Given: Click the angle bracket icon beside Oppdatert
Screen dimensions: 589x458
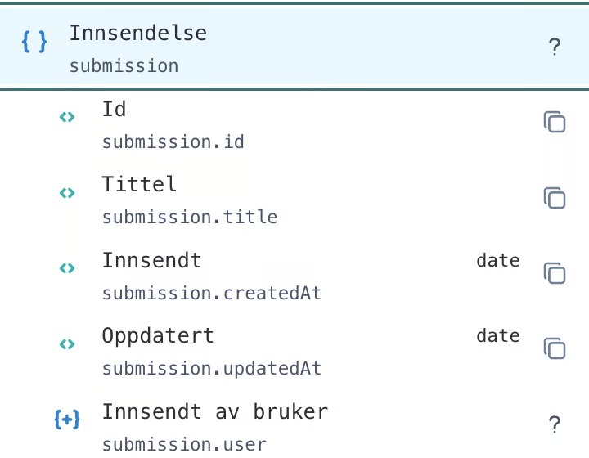Looking at the screenshot, I should click(x=67, y=343).
